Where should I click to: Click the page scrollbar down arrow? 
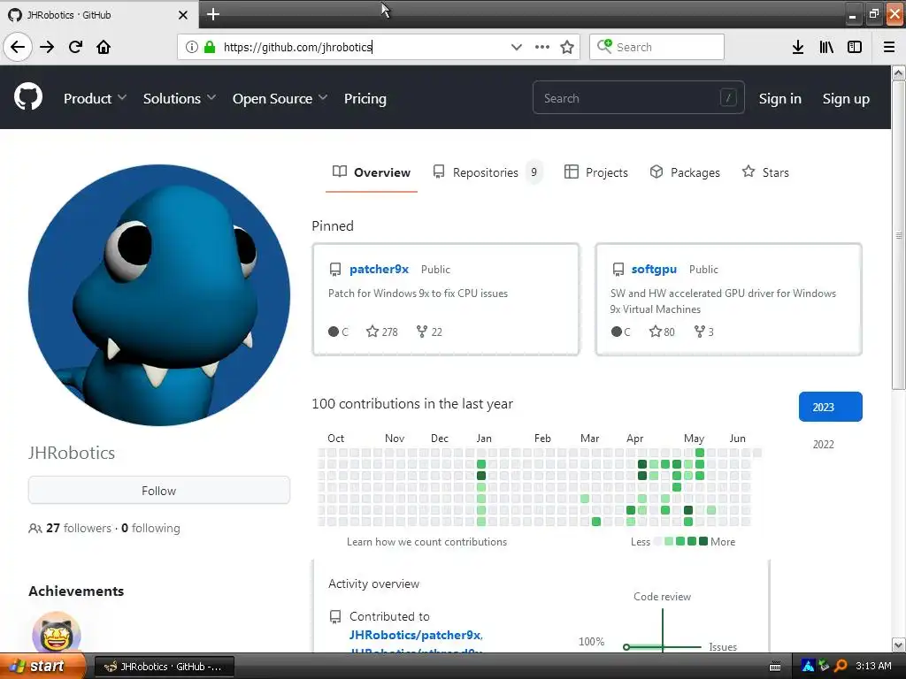point(899,645)
